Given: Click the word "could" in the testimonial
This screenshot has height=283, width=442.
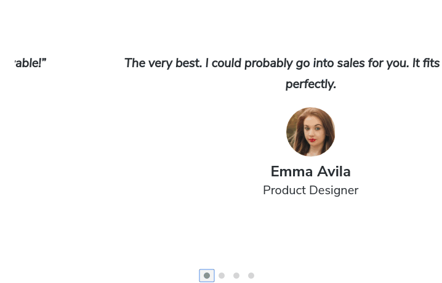Looking at the screenshot, I should 227,63.
